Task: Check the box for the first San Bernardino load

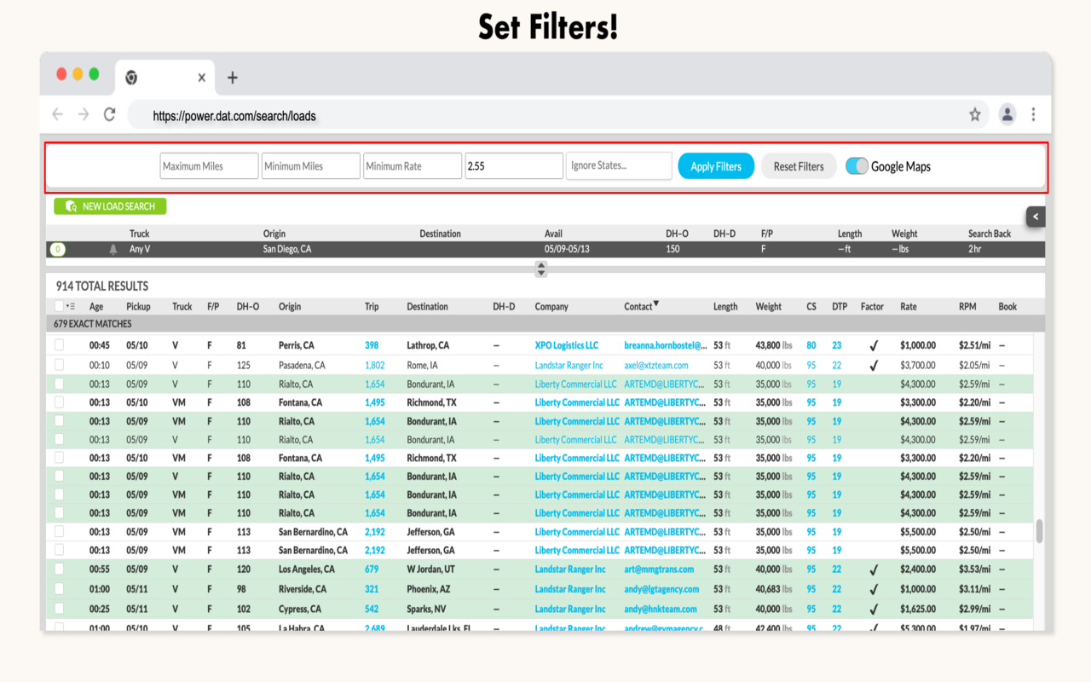Action: [59, 531]
